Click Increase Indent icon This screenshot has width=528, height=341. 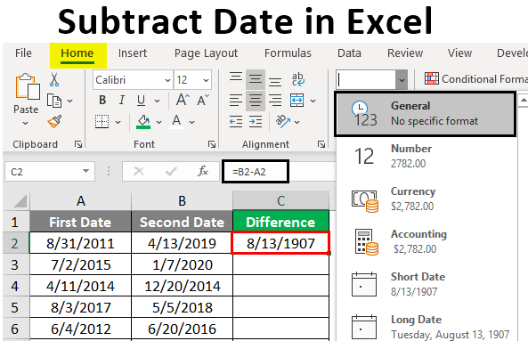point(256,121)
